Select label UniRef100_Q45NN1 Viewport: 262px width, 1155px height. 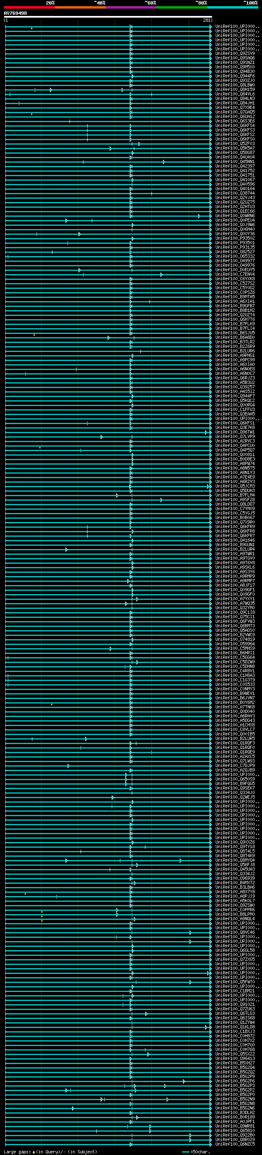[x=235, y=162]
